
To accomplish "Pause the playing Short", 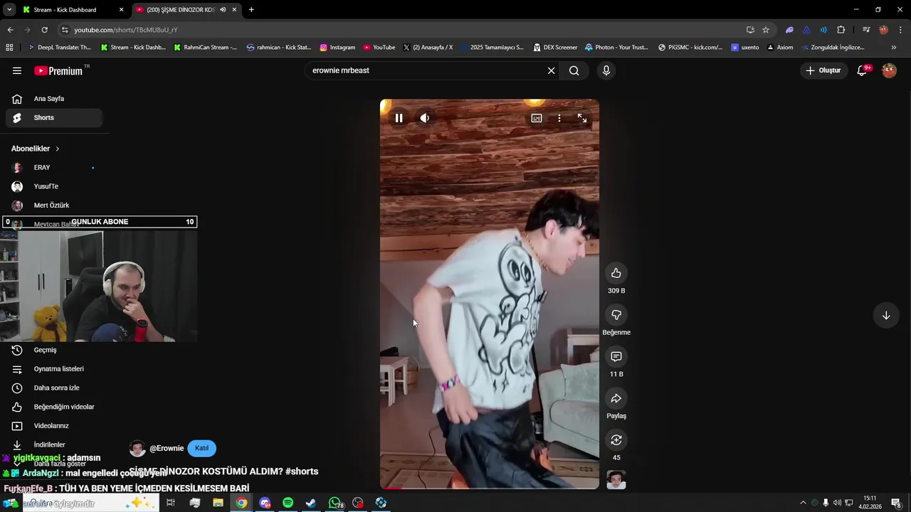I will [x=399, y=118].
